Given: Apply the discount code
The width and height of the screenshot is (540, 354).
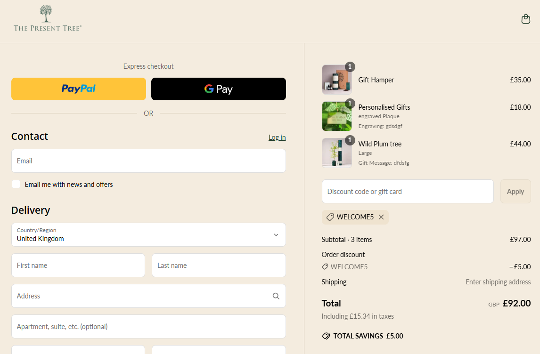Looking at the screenshot, I should [515, 192].
